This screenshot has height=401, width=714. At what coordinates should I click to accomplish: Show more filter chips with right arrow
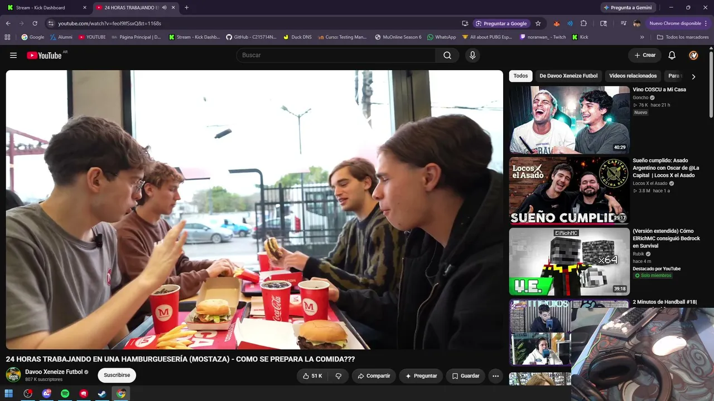tap(693, 76)
